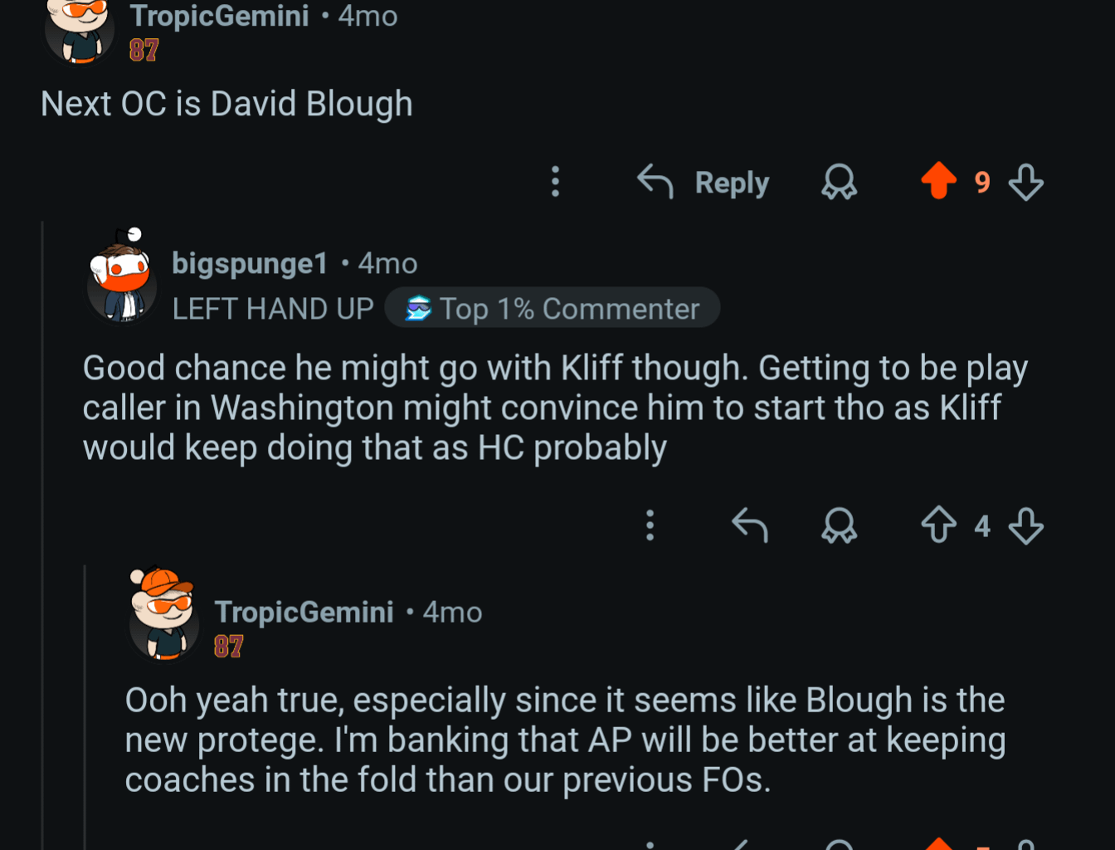This screenshot has width=1115, height=850.
Task: Open TropicGemini username on top comment
Action: pos(219,16)
